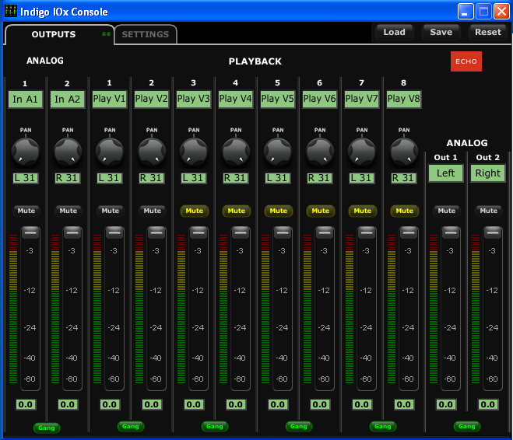The image size is (513, 440).
Task: Unmute the Play V3 channel
Action: pos(195,211)
